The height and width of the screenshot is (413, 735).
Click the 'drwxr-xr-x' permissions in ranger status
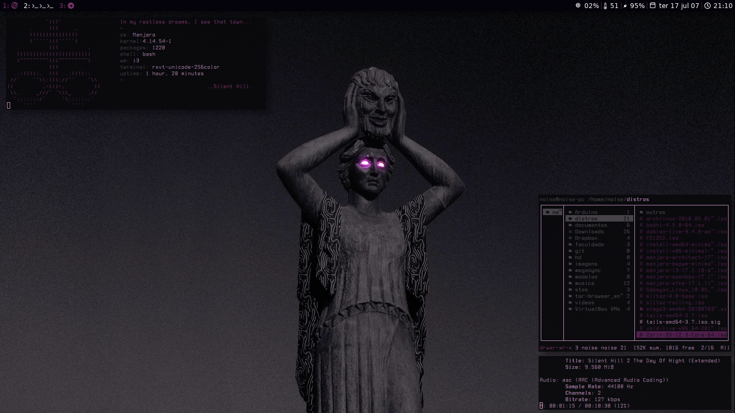[556, 348]
